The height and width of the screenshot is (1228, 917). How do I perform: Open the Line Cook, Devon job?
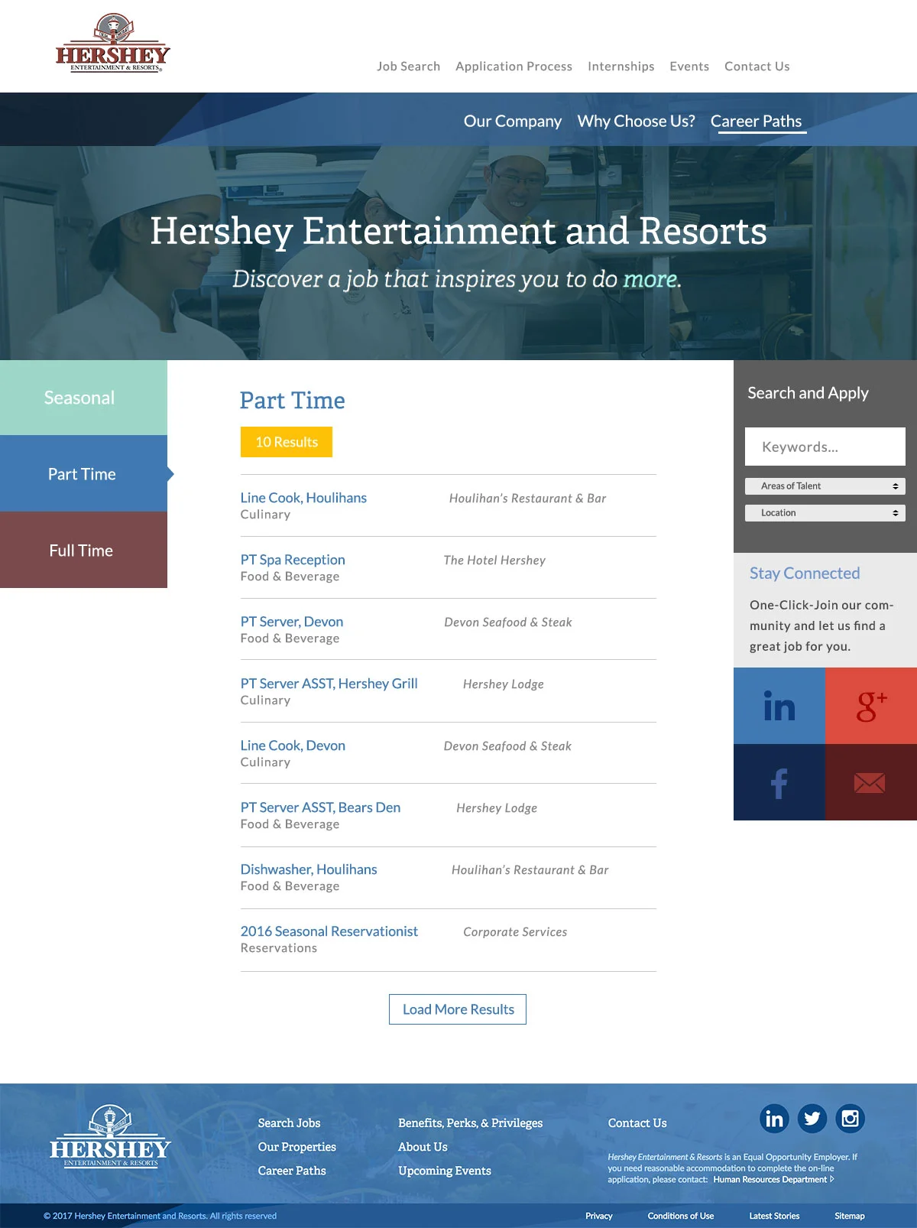pos(293,746)
